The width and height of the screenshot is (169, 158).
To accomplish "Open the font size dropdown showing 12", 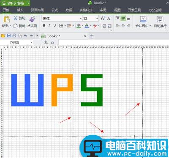I will [97, 19].
